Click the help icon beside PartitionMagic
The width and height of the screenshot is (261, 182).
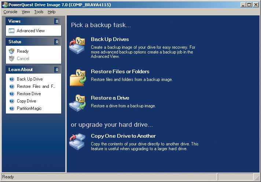[x=11, y=108]
